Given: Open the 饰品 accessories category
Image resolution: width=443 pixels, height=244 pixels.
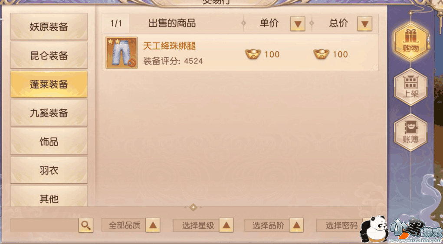Looking at the screenshot, I should point(49,142).
